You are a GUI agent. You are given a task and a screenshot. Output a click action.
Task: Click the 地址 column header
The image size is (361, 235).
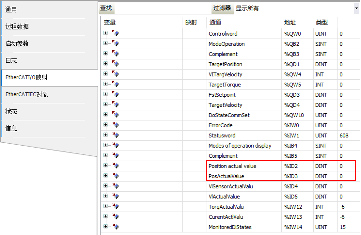click(297, 23)
